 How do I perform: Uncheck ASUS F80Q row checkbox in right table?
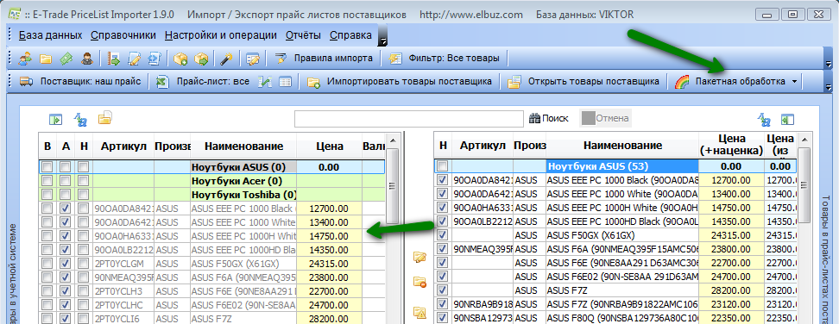[443, 318]
